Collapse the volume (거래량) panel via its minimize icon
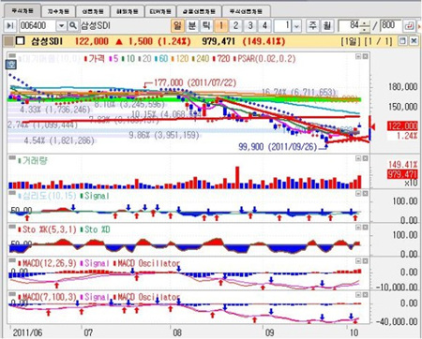 coord(358,158)
